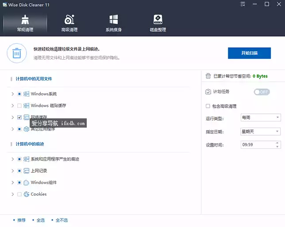Click the Windows系统 category icon

coord(27,94)
